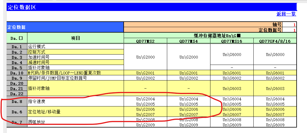Select the QD77MS4 column header

click(189, 41)
